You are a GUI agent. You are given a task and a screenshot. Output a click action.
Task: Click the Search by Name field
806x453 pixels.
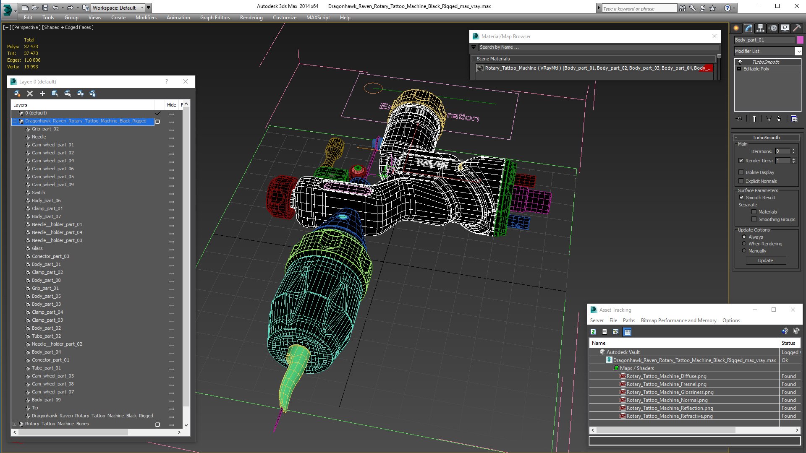point(599,47)
